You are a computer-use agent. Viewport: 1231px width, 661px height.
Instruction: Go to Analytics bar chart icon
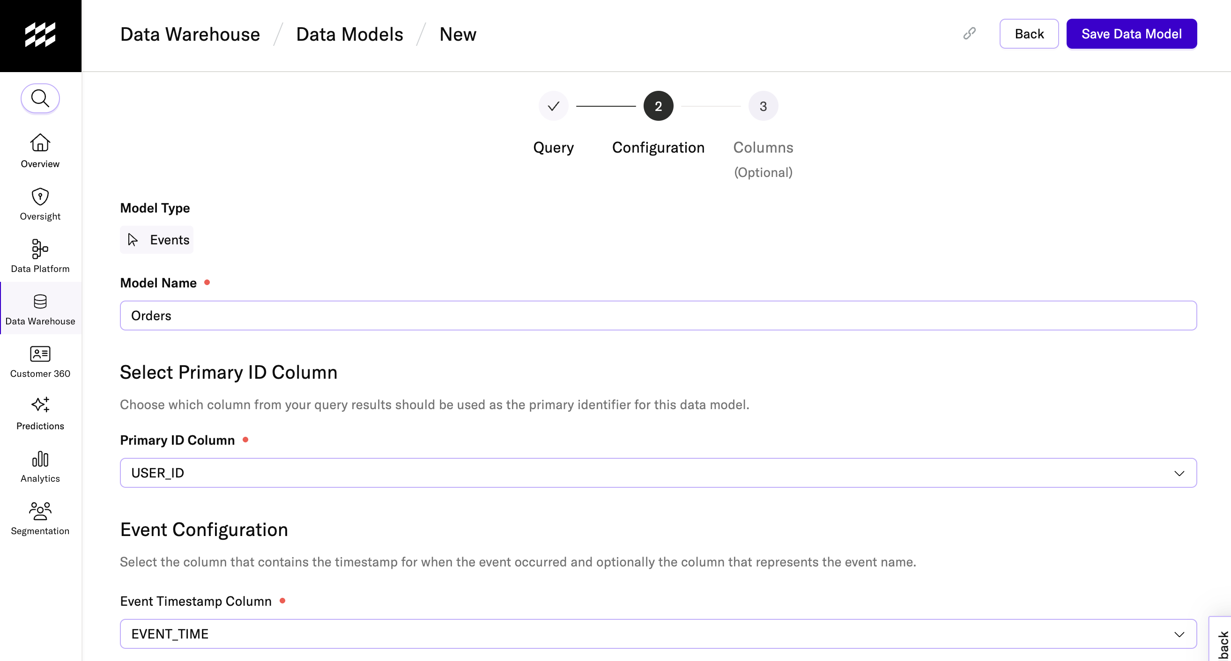pos(40,459)
